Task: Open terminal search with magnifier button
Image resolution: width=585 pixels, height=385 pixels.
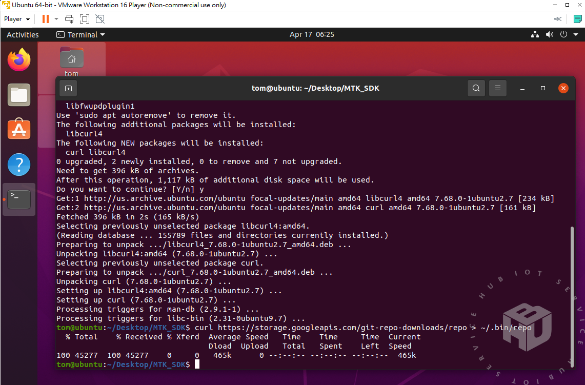Action: tap(476, 88)
